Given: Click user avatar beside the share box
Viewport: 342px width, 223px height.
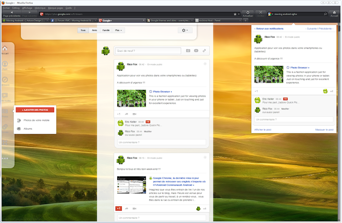Looking at the screenshot, I should click(x=106, y=51).
